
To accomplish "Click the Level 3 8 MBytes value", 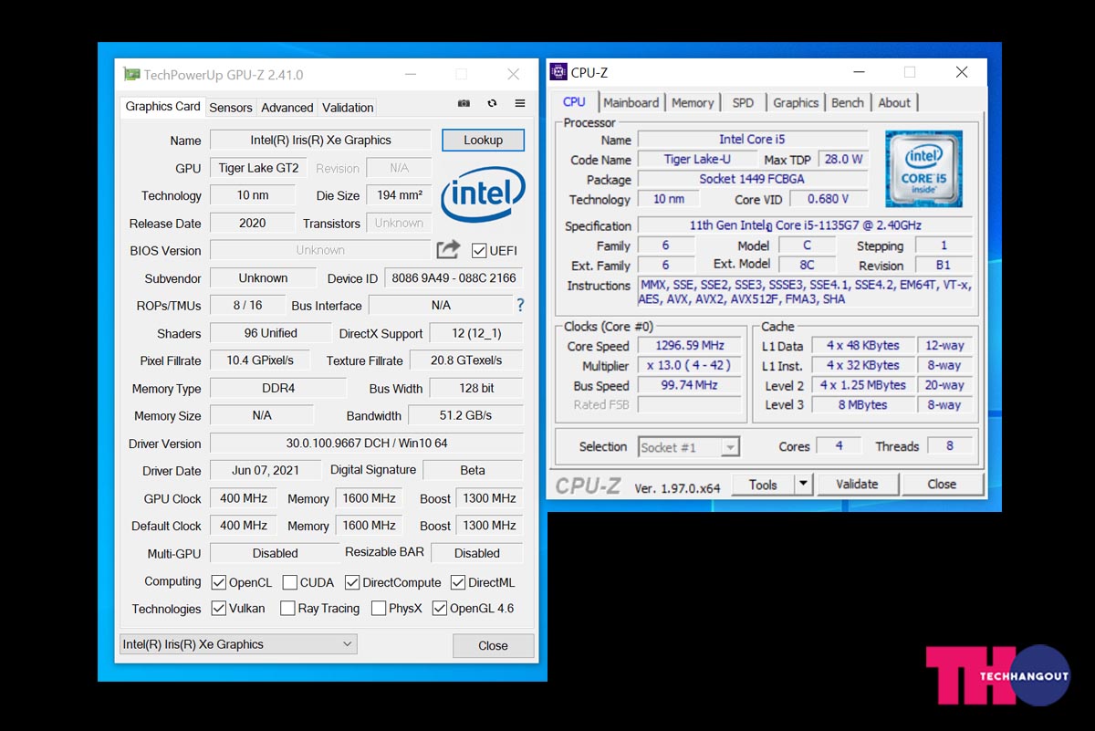I will [862, 405].
